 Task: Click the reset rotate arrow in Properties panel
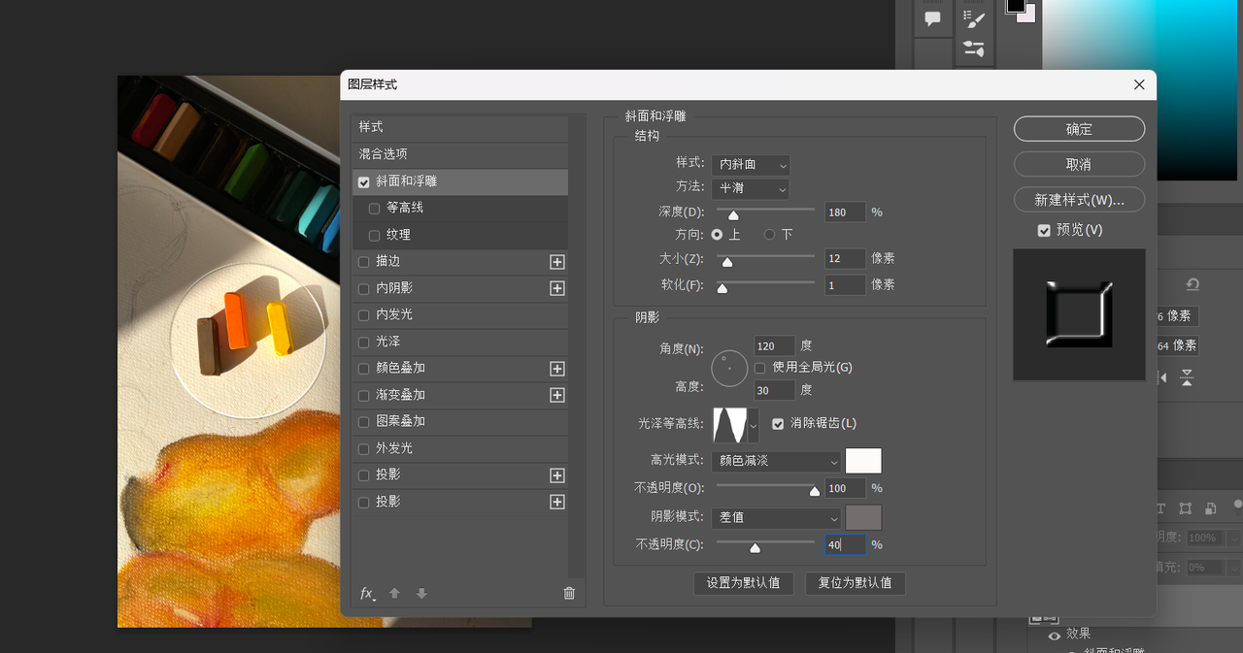click(x=1193, y=284)
